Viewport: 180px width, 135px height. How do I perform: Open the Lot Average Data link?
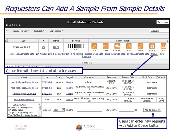point(44,54)
